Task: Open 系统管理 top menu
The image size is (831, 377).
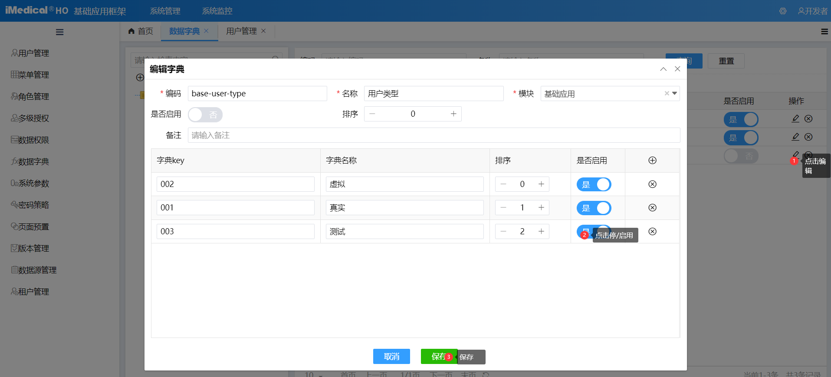Action: 165,11
